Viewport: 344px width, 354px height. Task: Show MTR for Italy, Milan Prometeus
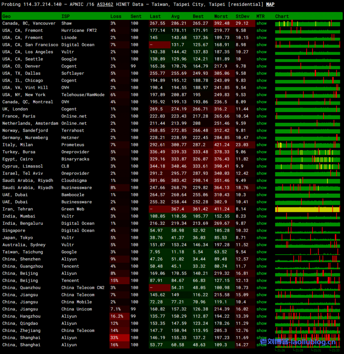[261, 145]
